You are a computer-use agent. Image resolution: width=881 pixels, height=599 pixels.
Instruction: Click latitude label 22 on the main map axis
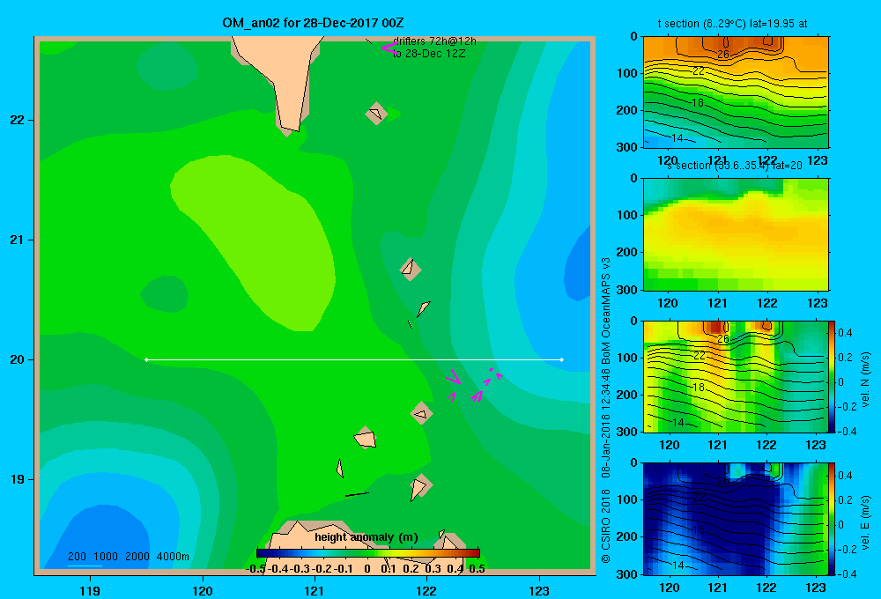point(18,121)
